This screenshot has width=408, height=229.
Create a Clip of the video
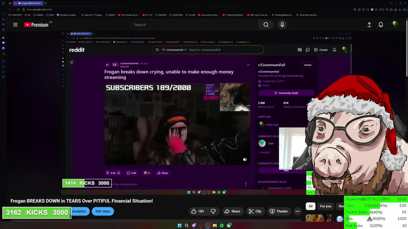pyautogui.click(x=255, y=211)
